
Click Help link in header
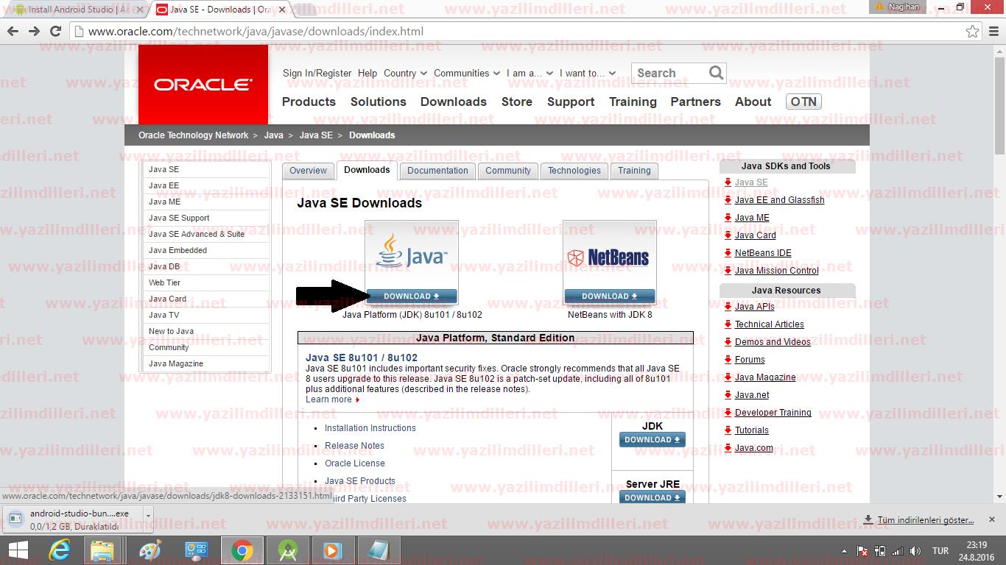coord(367,73)
